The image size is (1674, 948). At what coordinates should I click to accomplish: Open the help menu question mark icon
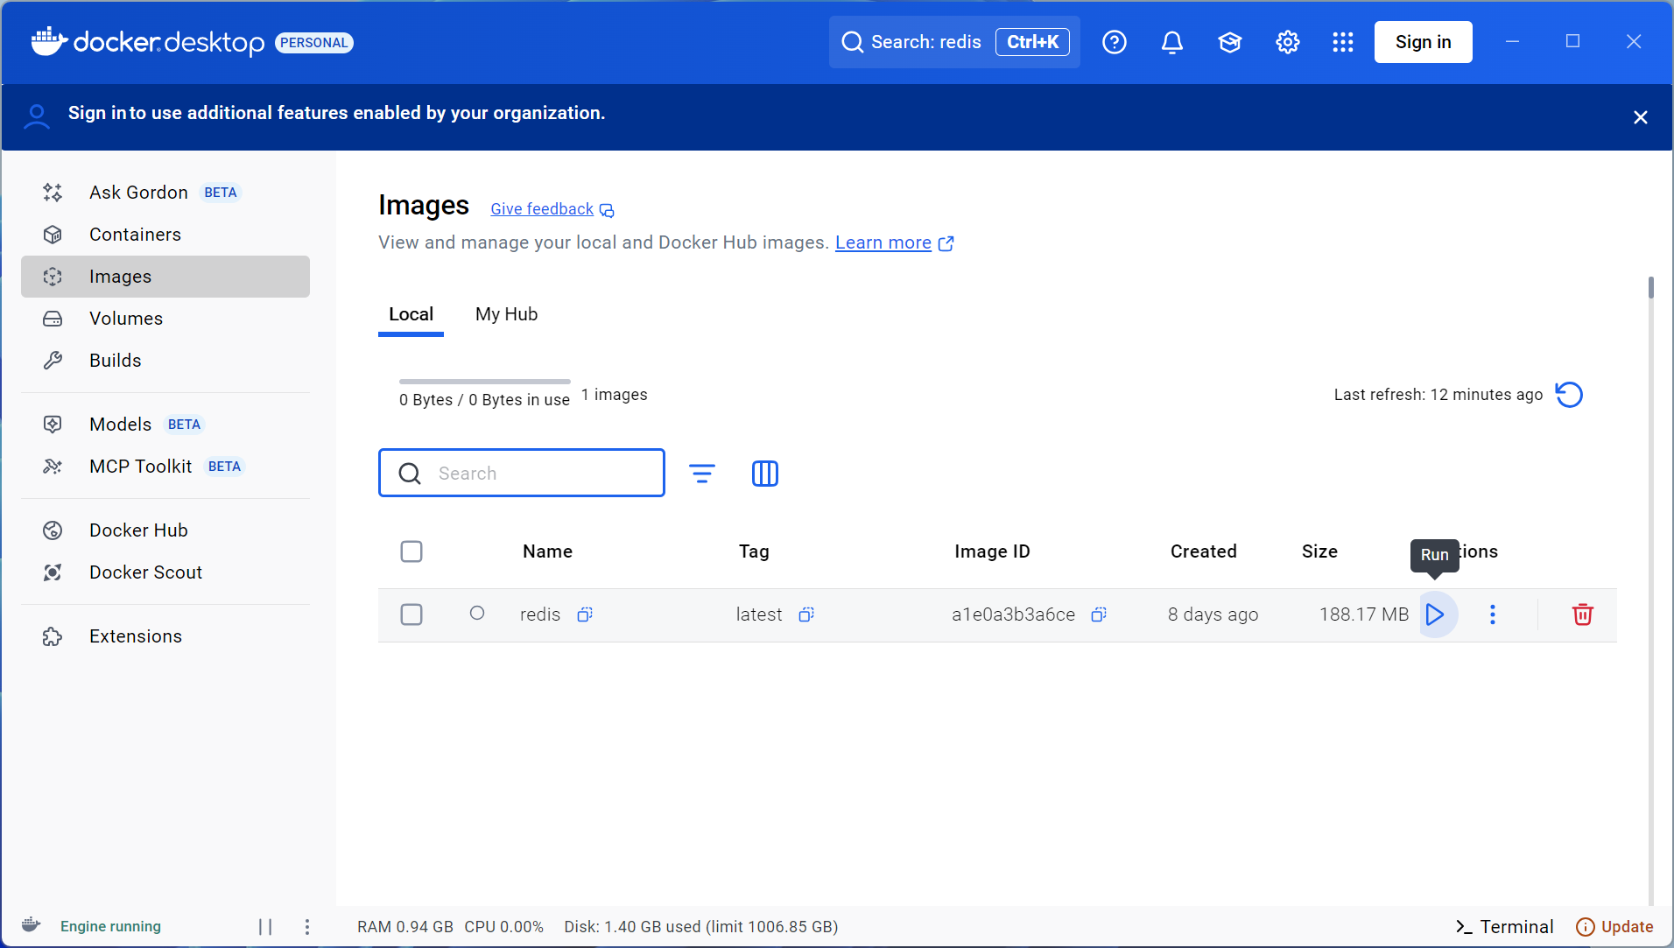[1115, 42]
